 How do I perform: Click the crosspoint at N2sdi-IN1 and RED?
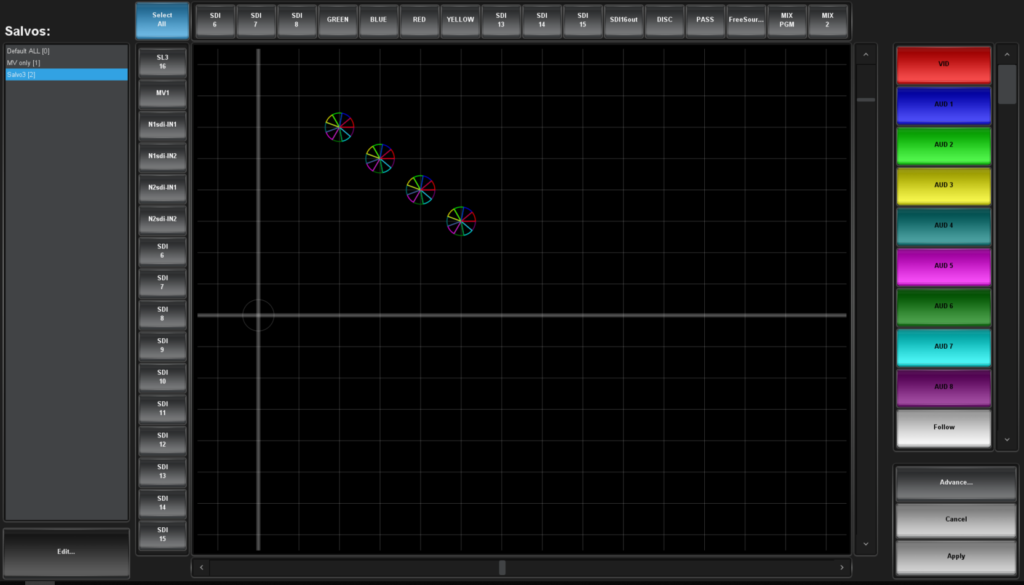click(x=421, y=189)
